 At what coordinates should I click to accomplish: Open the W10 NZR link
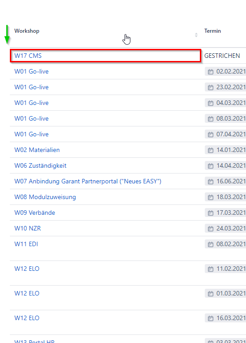pos(28,228)
